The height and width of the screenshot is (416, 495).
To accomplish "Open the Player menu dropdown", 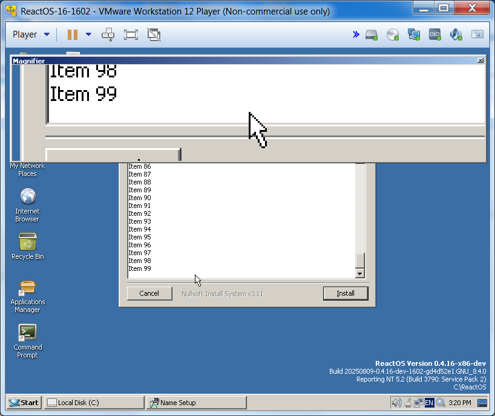I will coord(31,34).
